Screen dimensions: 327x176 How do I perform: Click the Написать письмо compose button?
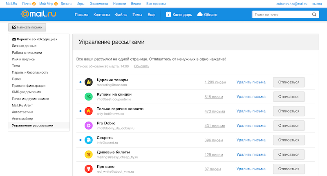point(27,27)
